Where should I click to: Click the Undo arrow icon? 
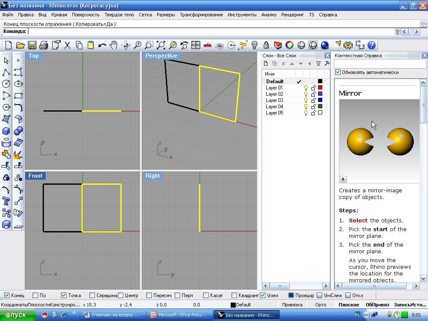coord(102,45)
